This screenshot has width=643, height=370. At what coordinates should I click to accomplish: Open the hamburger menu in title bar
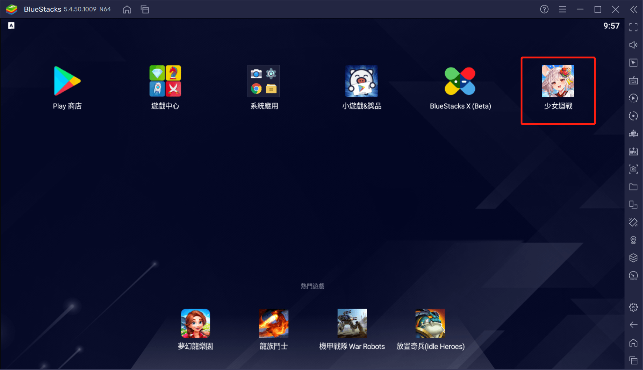coord(562,9)
